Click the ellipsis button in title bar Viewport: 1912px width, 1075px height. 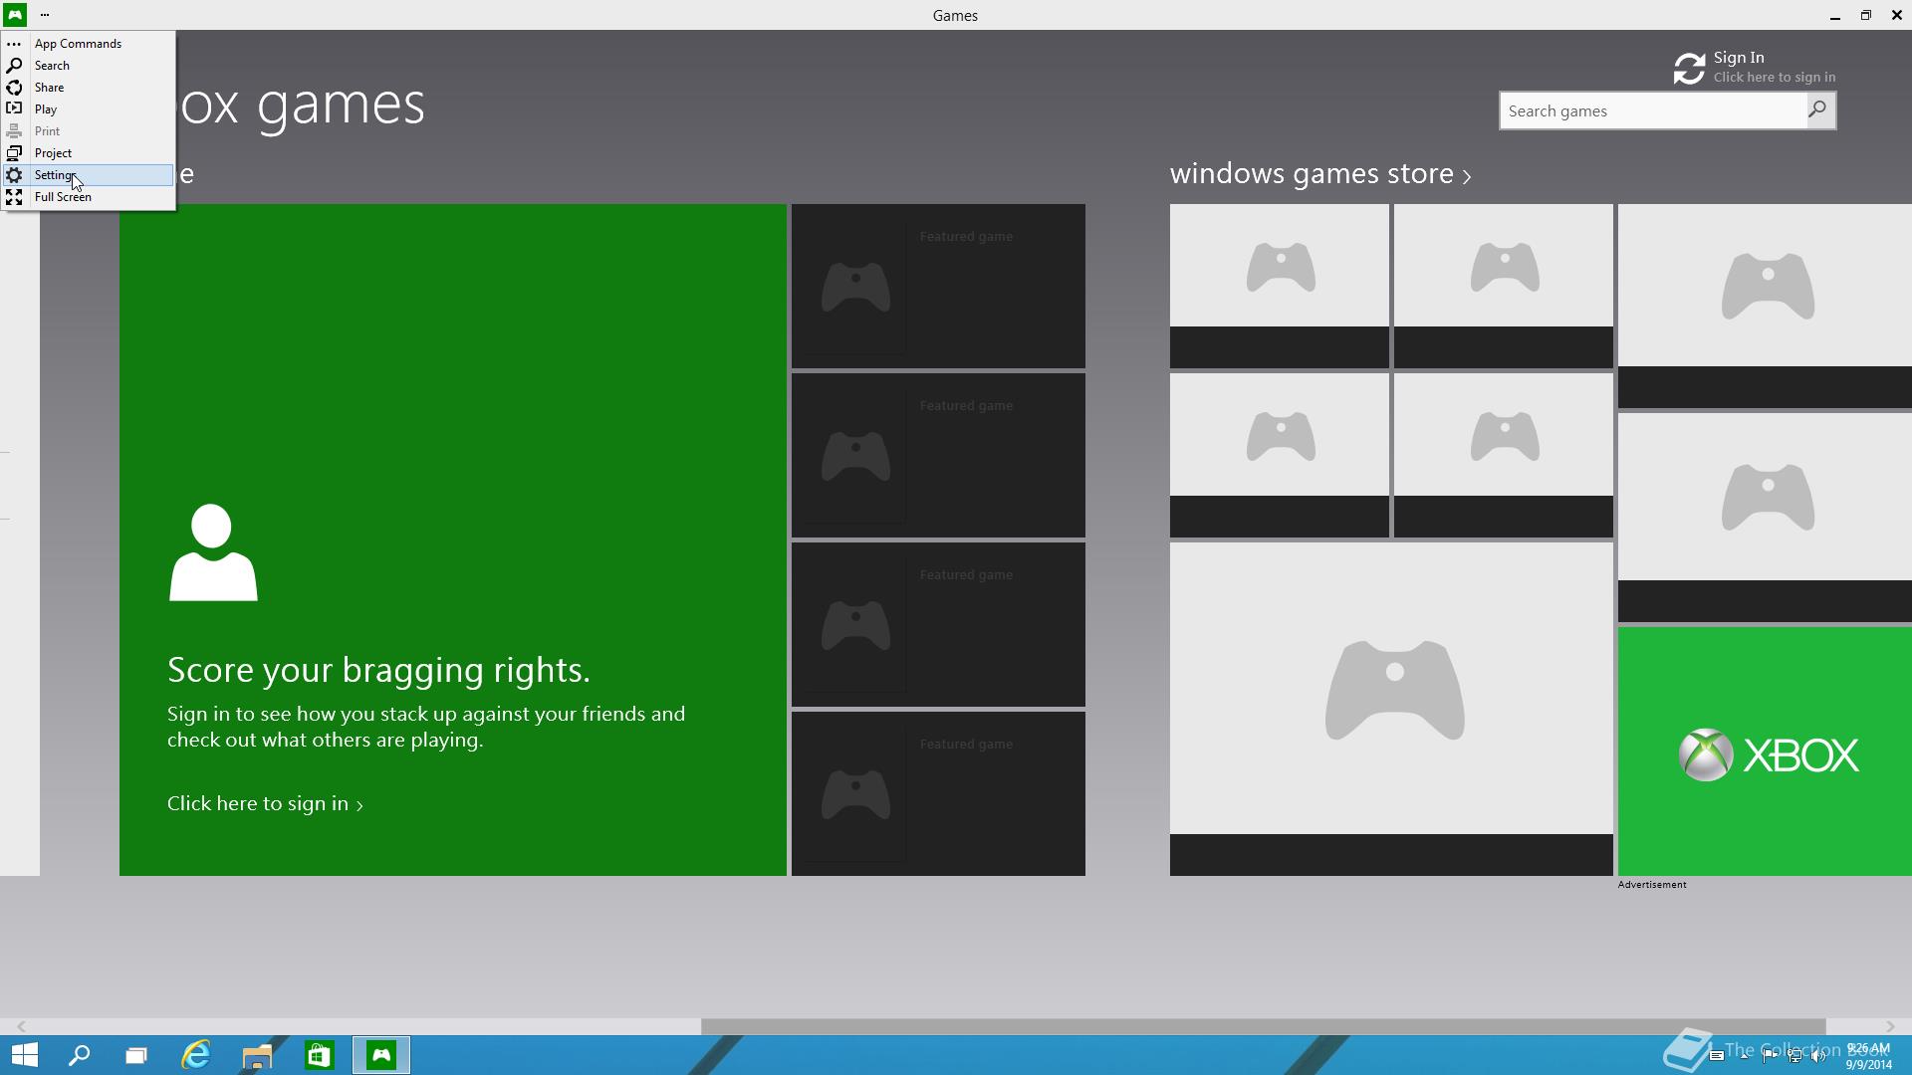click(45, 15)
